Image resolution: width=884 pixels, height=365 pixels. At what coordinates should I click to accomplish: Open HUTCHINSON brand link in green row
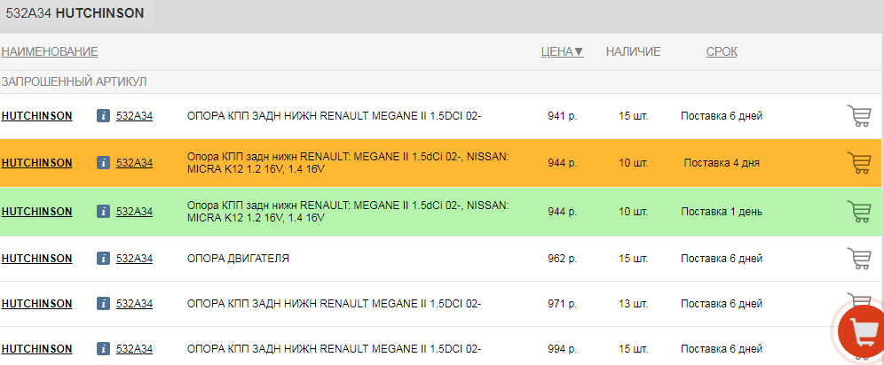pyautogui.click(x=36, y=212)
